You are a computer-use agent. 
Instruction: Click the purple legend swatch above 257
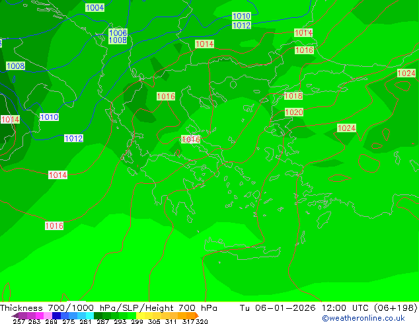(x=22, y=315)
